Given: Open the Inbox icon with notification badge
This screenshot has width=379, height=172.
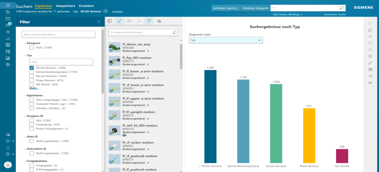Looking at the screenshot, I should [8, 25].
